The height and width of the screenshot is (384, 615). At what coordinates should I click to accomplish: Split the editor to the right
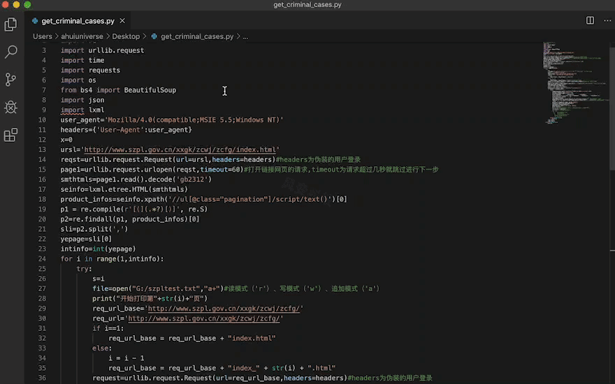pyautogui.click(x=590, y=20)
